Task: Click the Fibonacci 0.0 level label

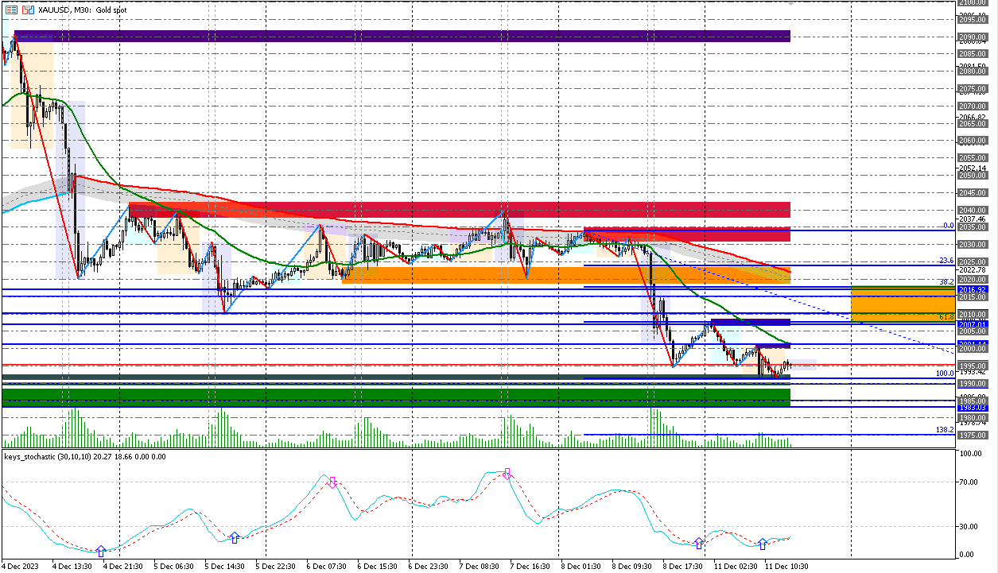Action: pos(948,226)
